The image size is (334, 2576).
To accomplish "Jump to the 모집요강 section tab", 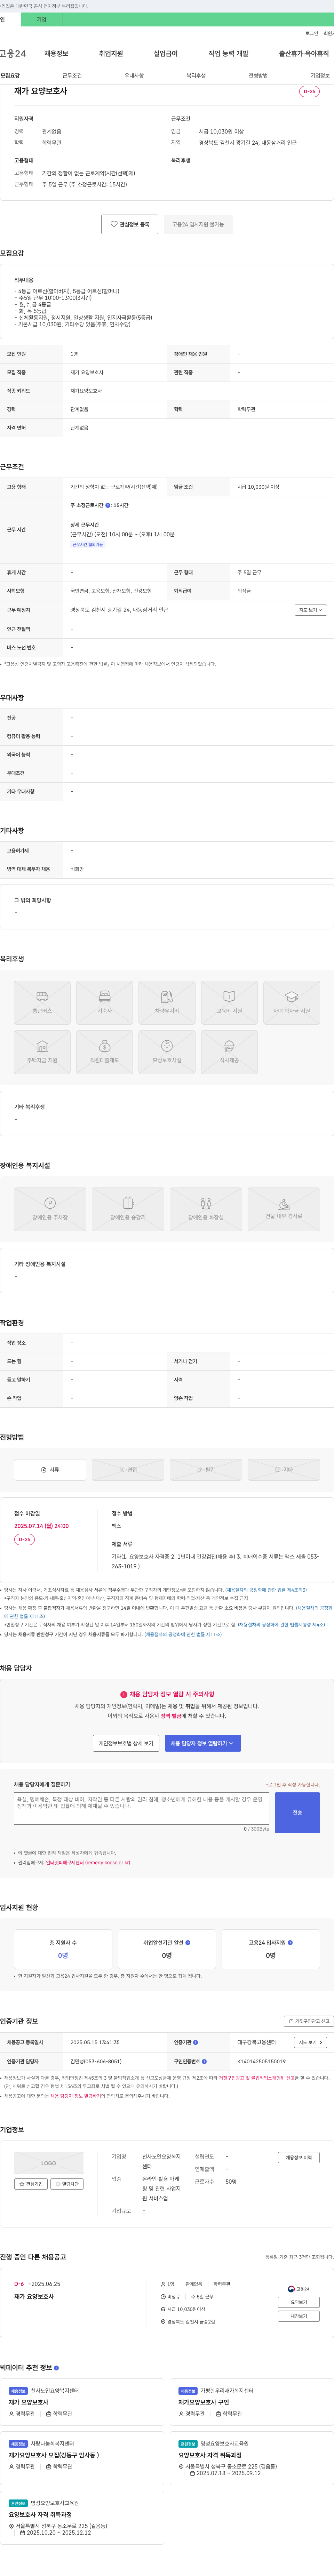I will 10,75.
